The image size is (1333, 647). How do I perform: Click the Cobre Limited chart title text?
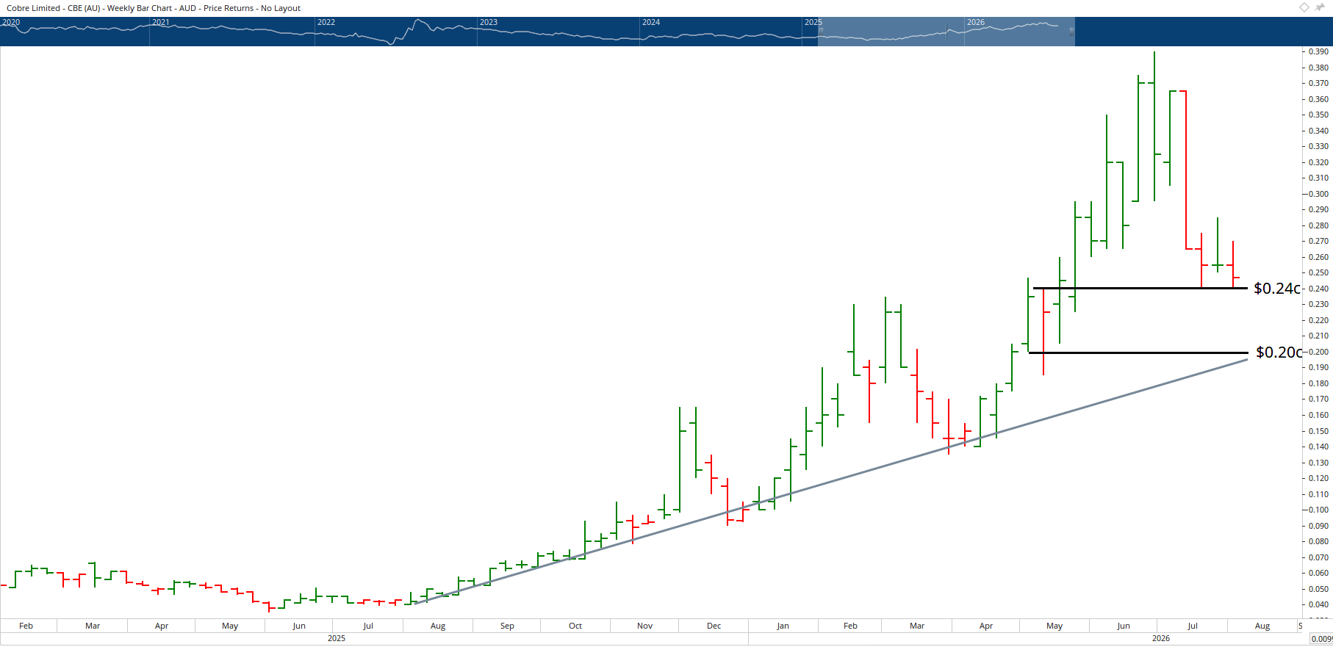click(154, 8)
